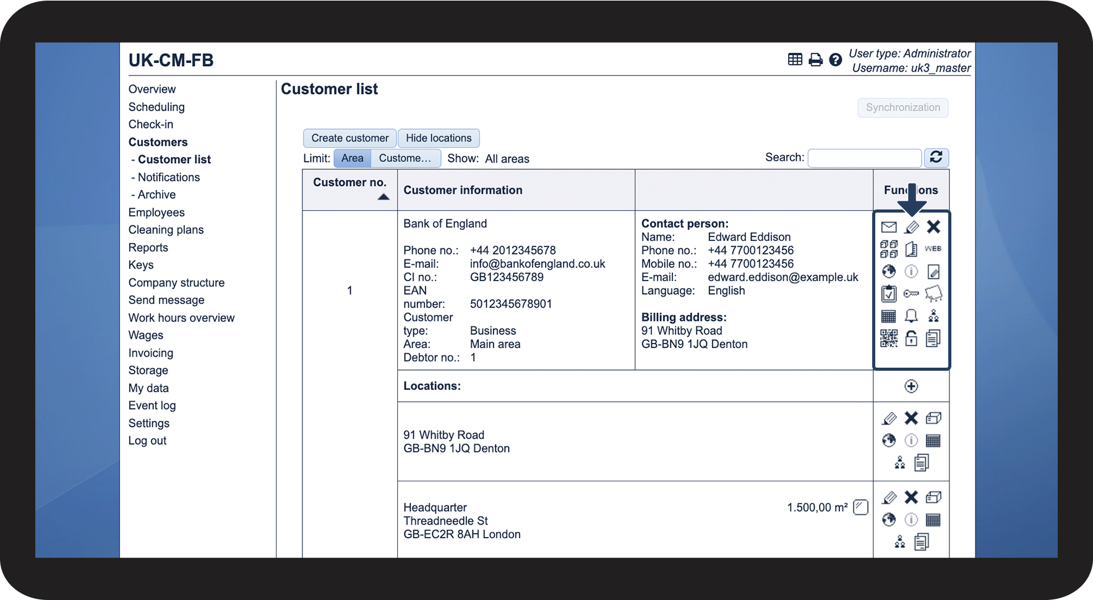Open copy documents icon for Headquarter location
Screen dimensions: 1093x600
[x=922, y=542]
